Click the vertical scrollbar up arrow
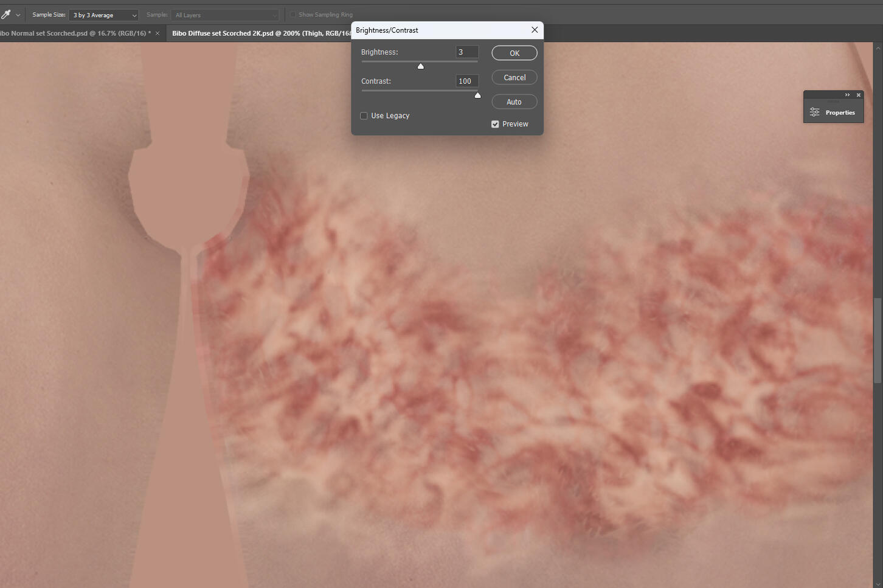The image size is (883, 588). 878,47
